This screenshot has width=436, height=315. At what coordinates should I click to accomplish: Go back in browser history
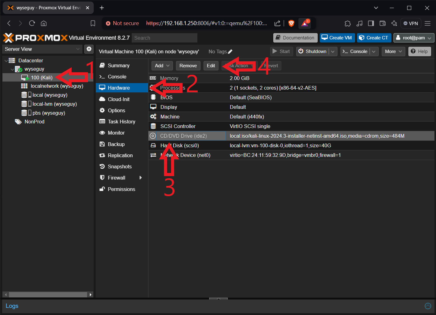tap(9, 23)
